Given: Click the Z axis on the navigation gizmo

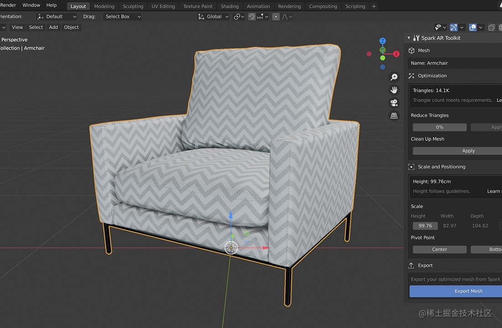Looking at the screenshot, I should pos(382,41).
